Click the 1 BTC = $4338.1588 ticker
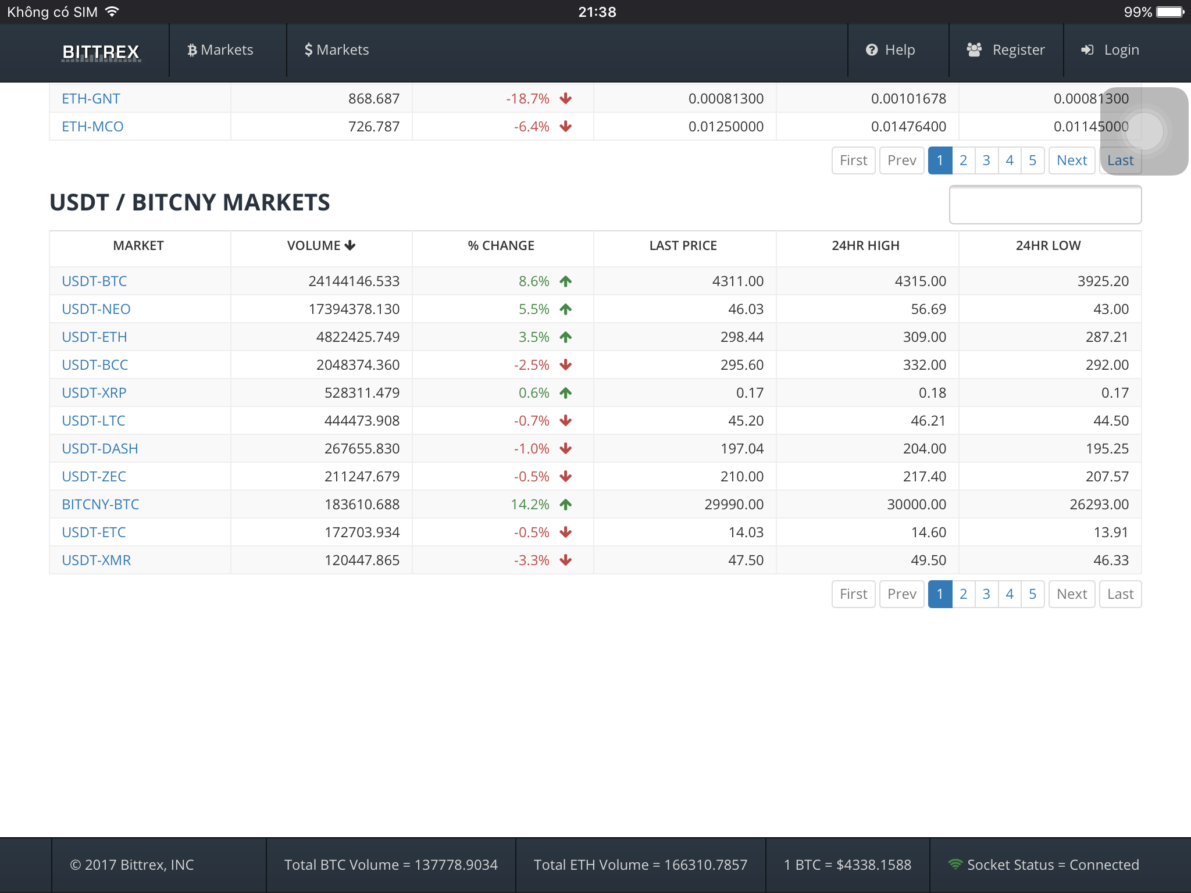This screenshot has width=1191, height=893. pos(847,865)
